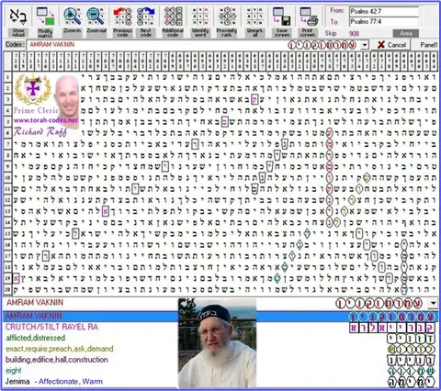Screen dimensions: 441x391
Task: Click the Codes: label
Action: 15,45
